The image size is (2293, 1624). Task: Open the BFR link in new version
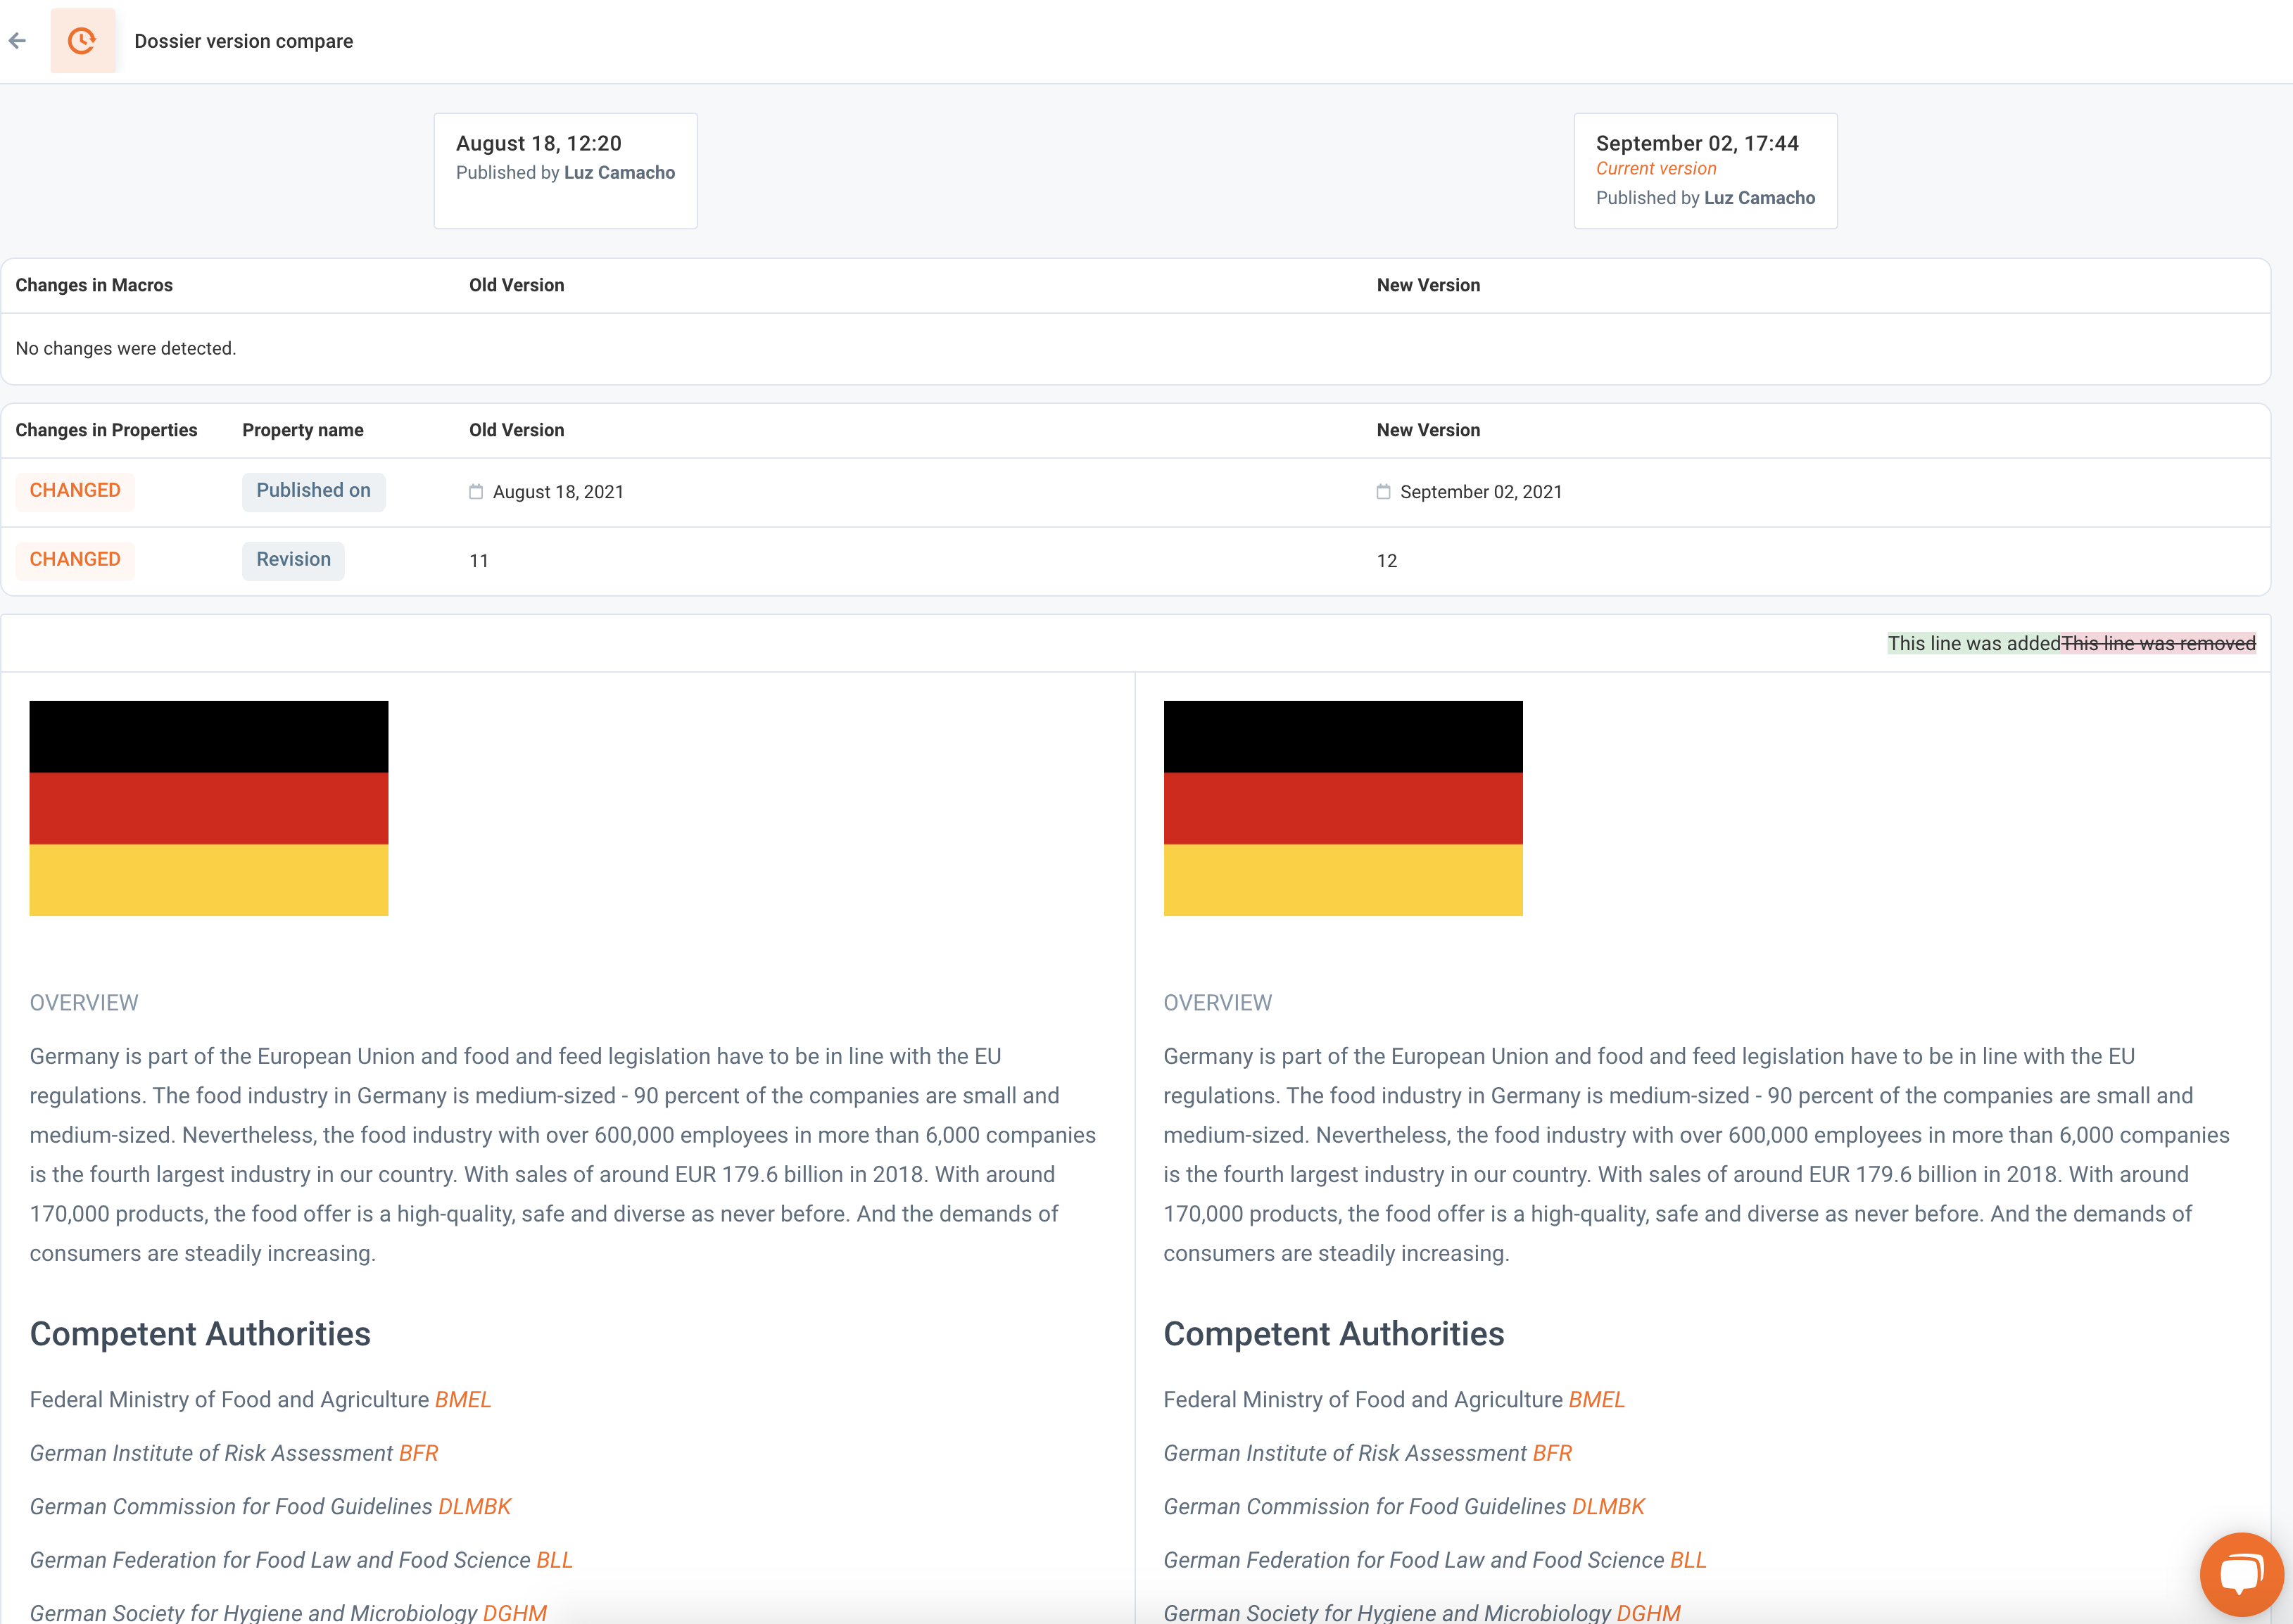(1552, 1453)
